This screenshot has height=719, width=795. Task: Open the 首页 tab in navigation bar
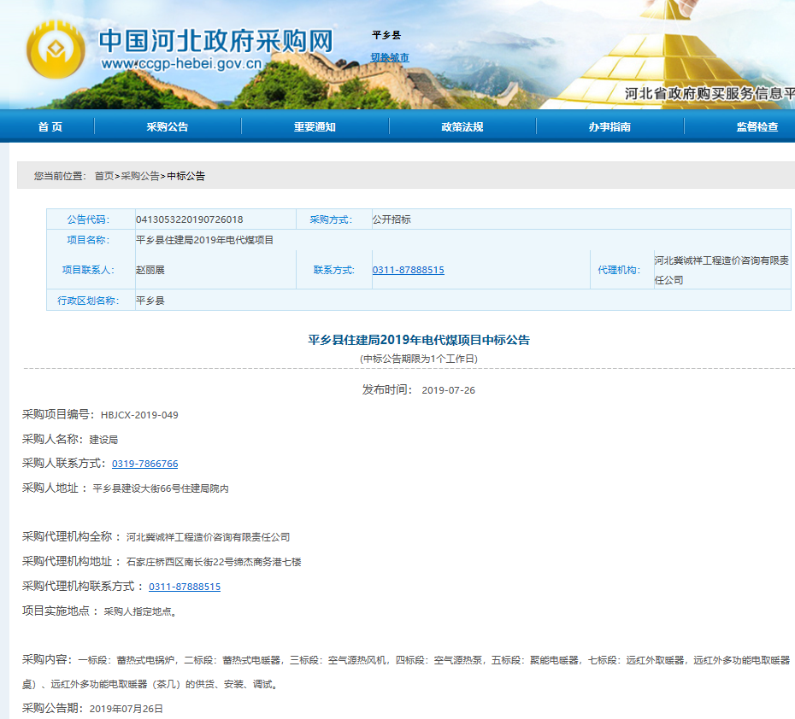pyautogui.click(x=50, y=127)
